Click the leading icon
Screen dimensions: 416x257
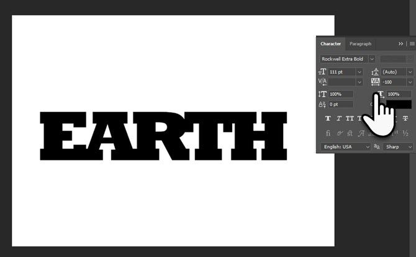point(375,72)
